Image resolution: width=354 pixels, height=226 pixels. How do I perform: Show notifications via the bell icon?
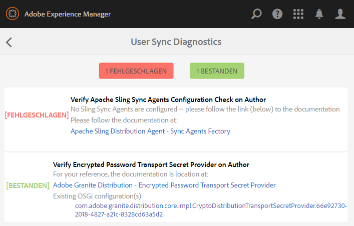(x=319, y=14)
